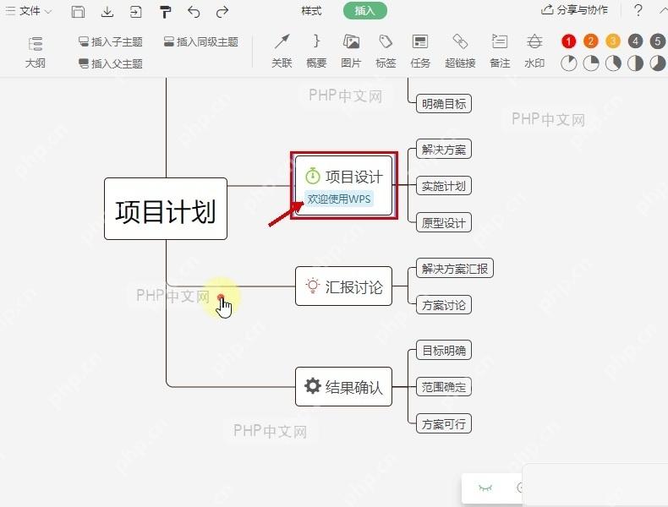Select the 项目设计 topic node
668x507 pixels.
(x=343, y=186)
